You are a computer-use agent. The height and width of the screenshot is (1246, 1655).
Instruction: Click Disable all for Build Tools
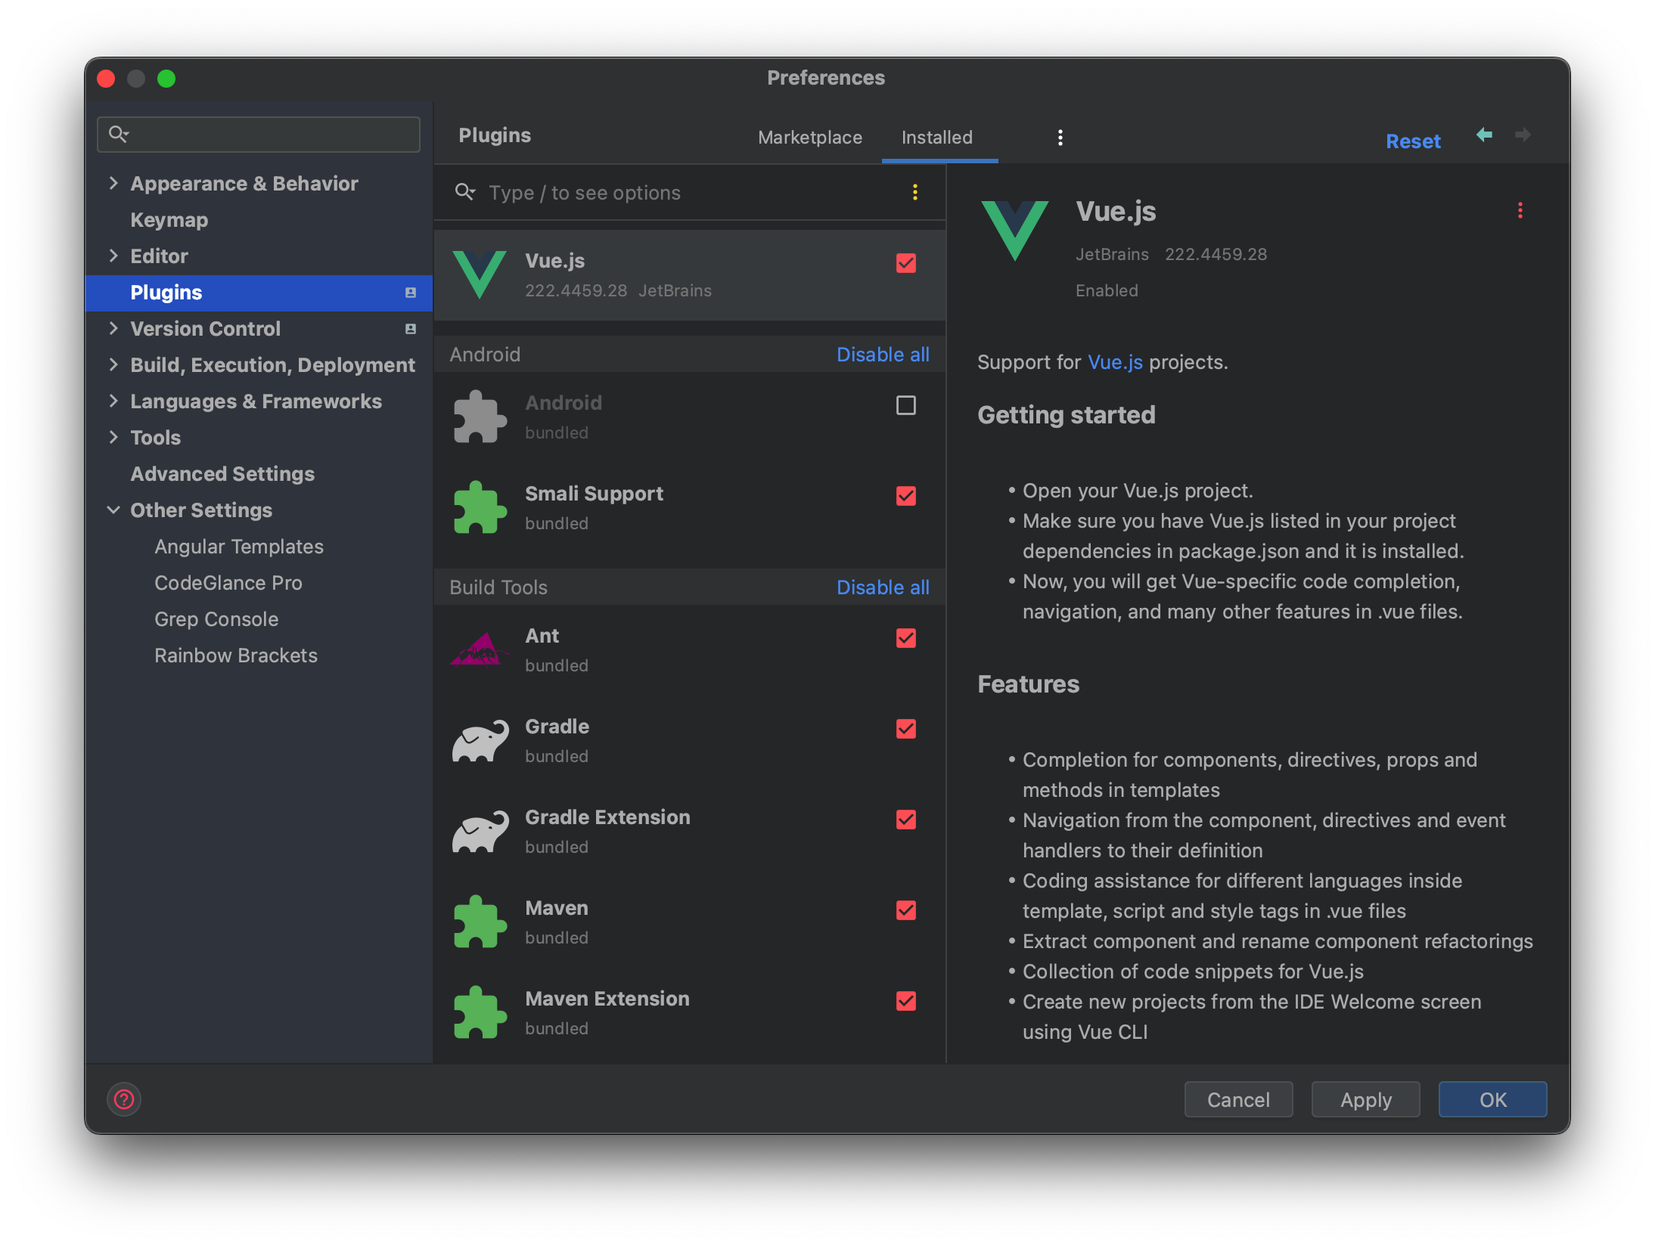click(x=882, y=587)
